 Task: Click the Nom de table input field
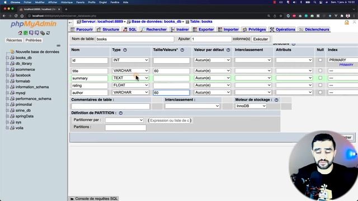tap(135, 39)
